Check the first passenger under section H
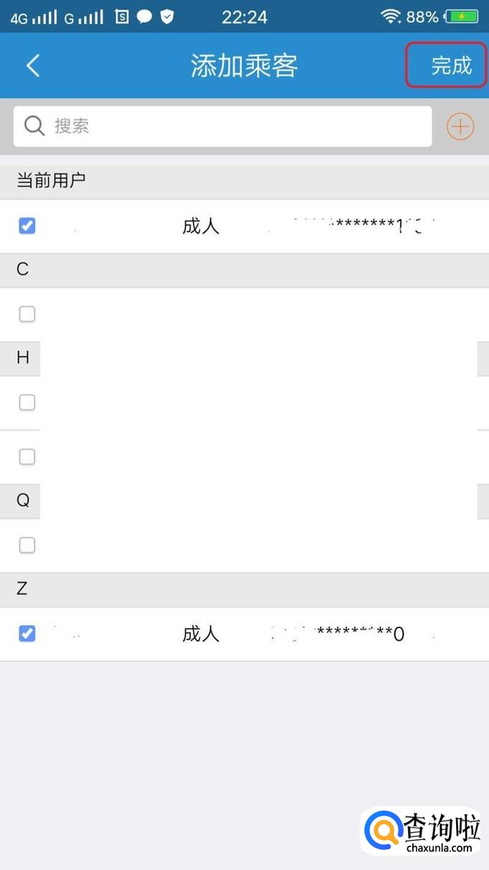489x870 pixels. (27, 403)
